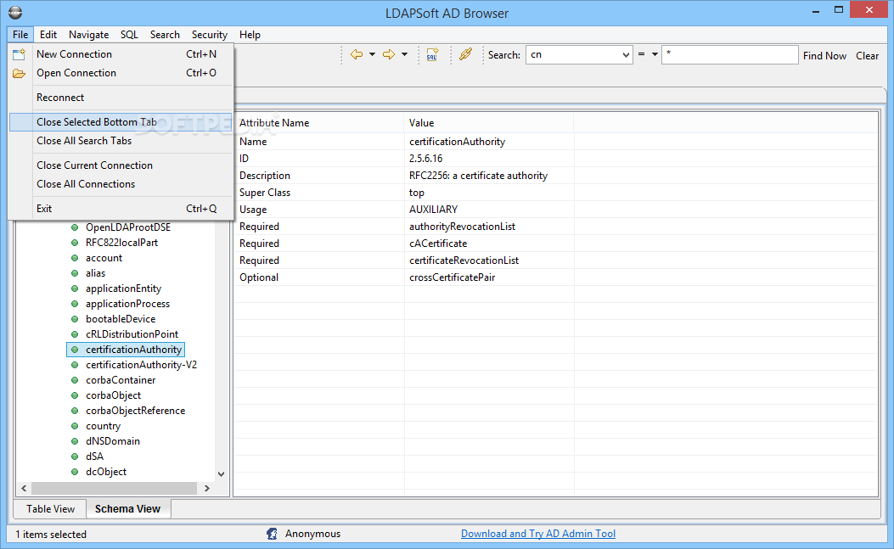Click the back navigation arrow icon
Viewport: 894px width, 549px height.
point(357,54)
